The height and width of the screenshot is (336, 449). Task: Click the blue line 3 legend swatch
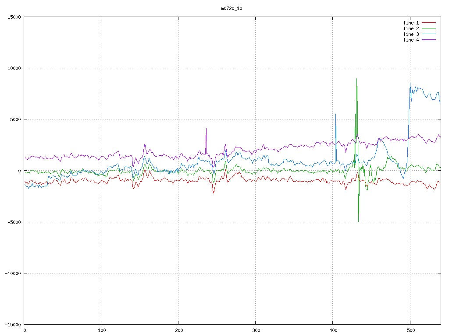[x=429, y=34]
